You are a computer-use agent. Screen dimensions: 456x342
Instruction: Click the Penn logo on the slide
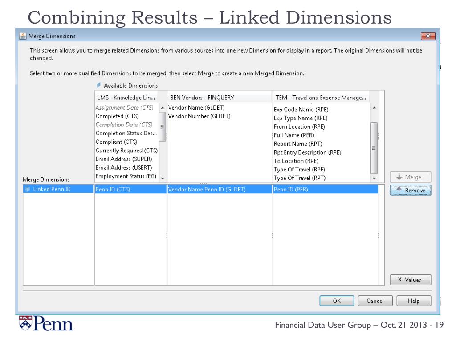(46, 323)
